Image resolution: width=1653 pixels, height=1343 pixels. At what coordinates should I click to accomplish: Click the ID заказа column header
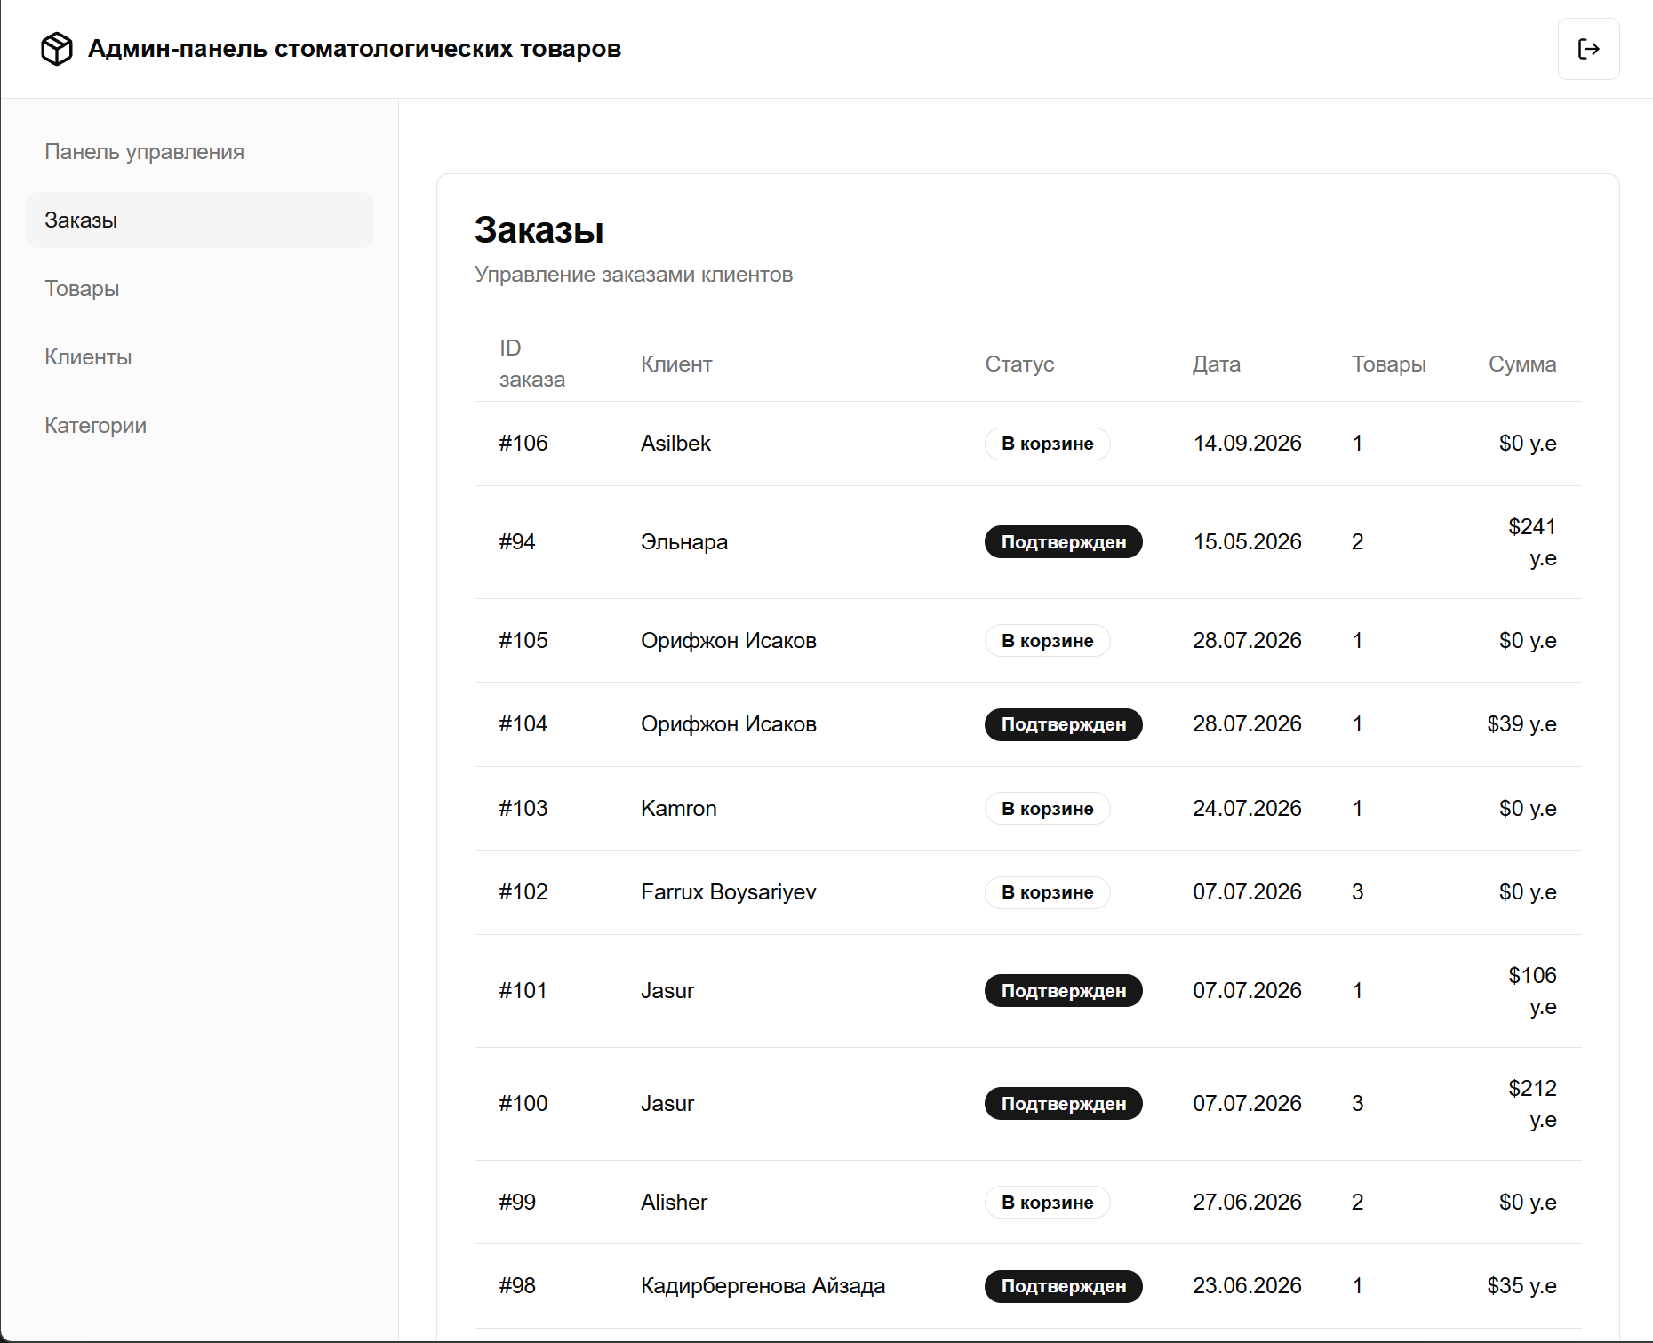pos(532,364)
